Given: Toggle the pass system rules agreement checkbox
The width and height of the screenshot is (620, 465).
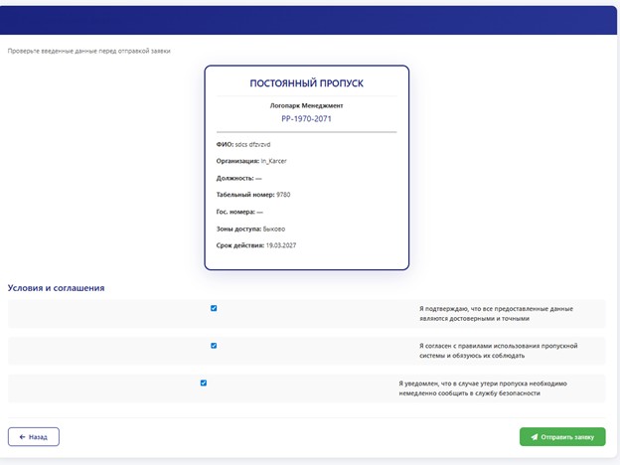Looking at the screenshot, I should click(214, 346).
